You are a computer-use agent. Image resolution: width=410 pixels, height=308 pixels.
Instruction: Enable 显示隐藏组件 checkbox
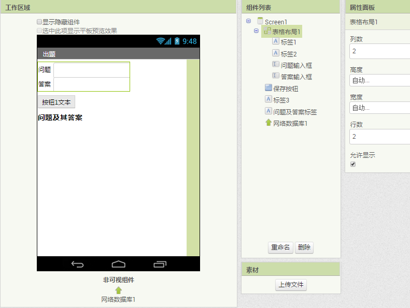pos(39,22)
